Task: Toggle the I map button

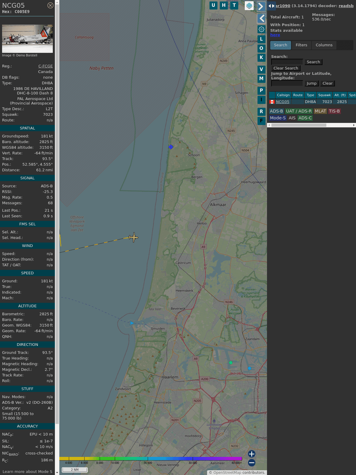Action: 261,100
